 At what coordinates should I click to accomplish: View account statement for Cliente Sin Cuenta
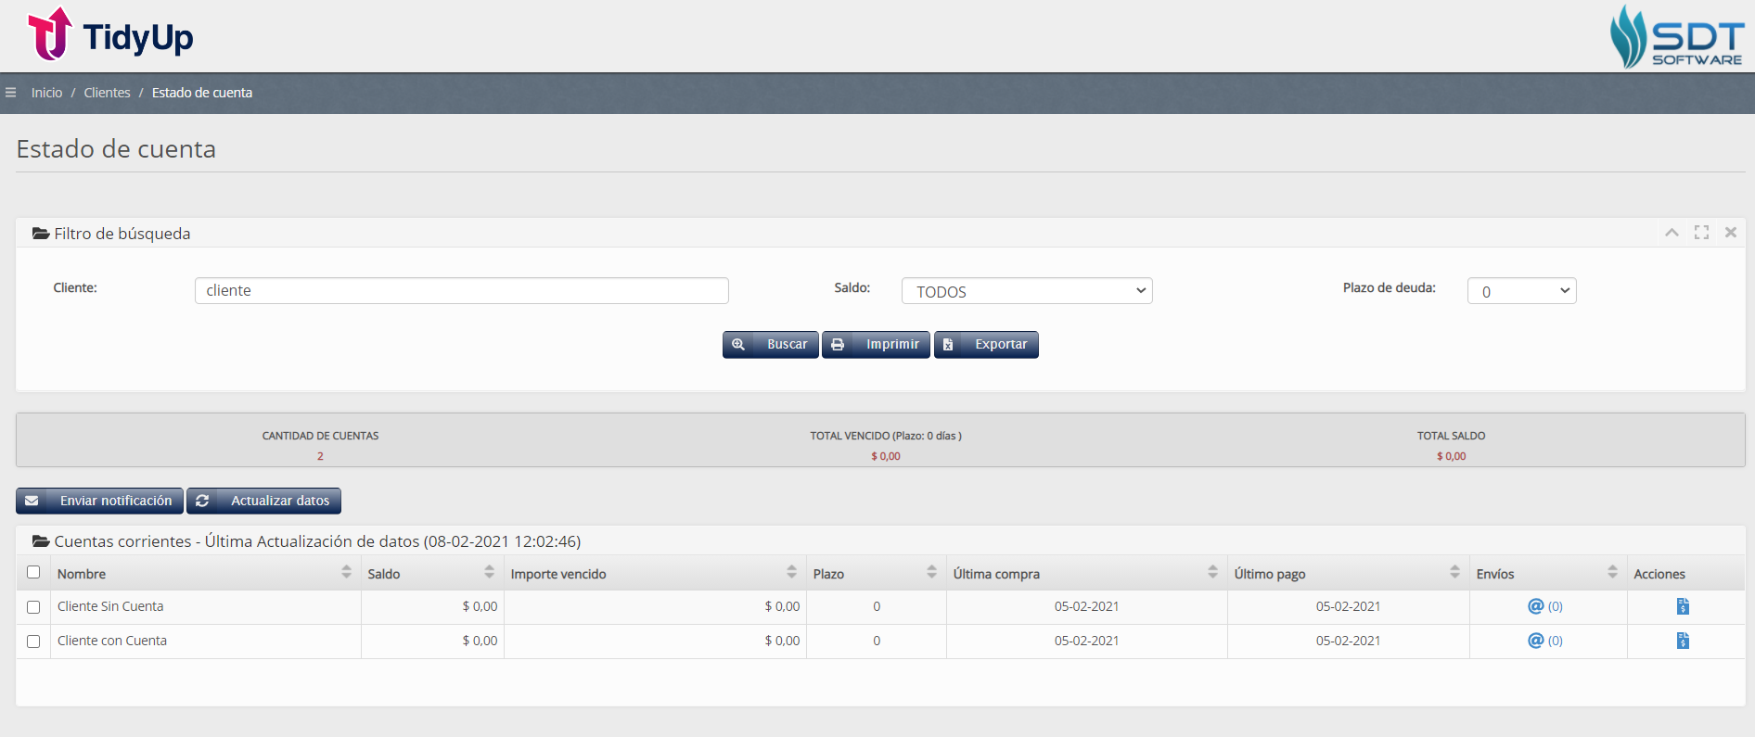click(x=1683, y=606)
